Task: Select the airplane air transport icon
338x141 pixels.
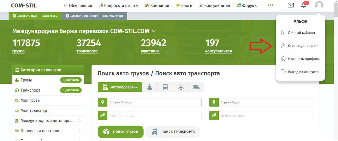Action: point(181,87)
